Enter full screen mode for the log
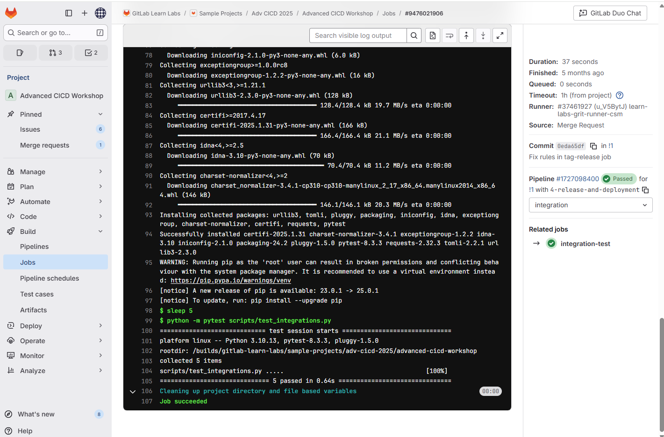 click(x=500, y=35)
